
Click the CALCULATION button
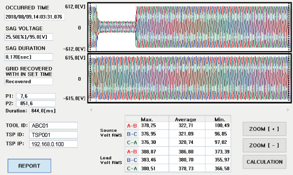(x=265, y=162)
